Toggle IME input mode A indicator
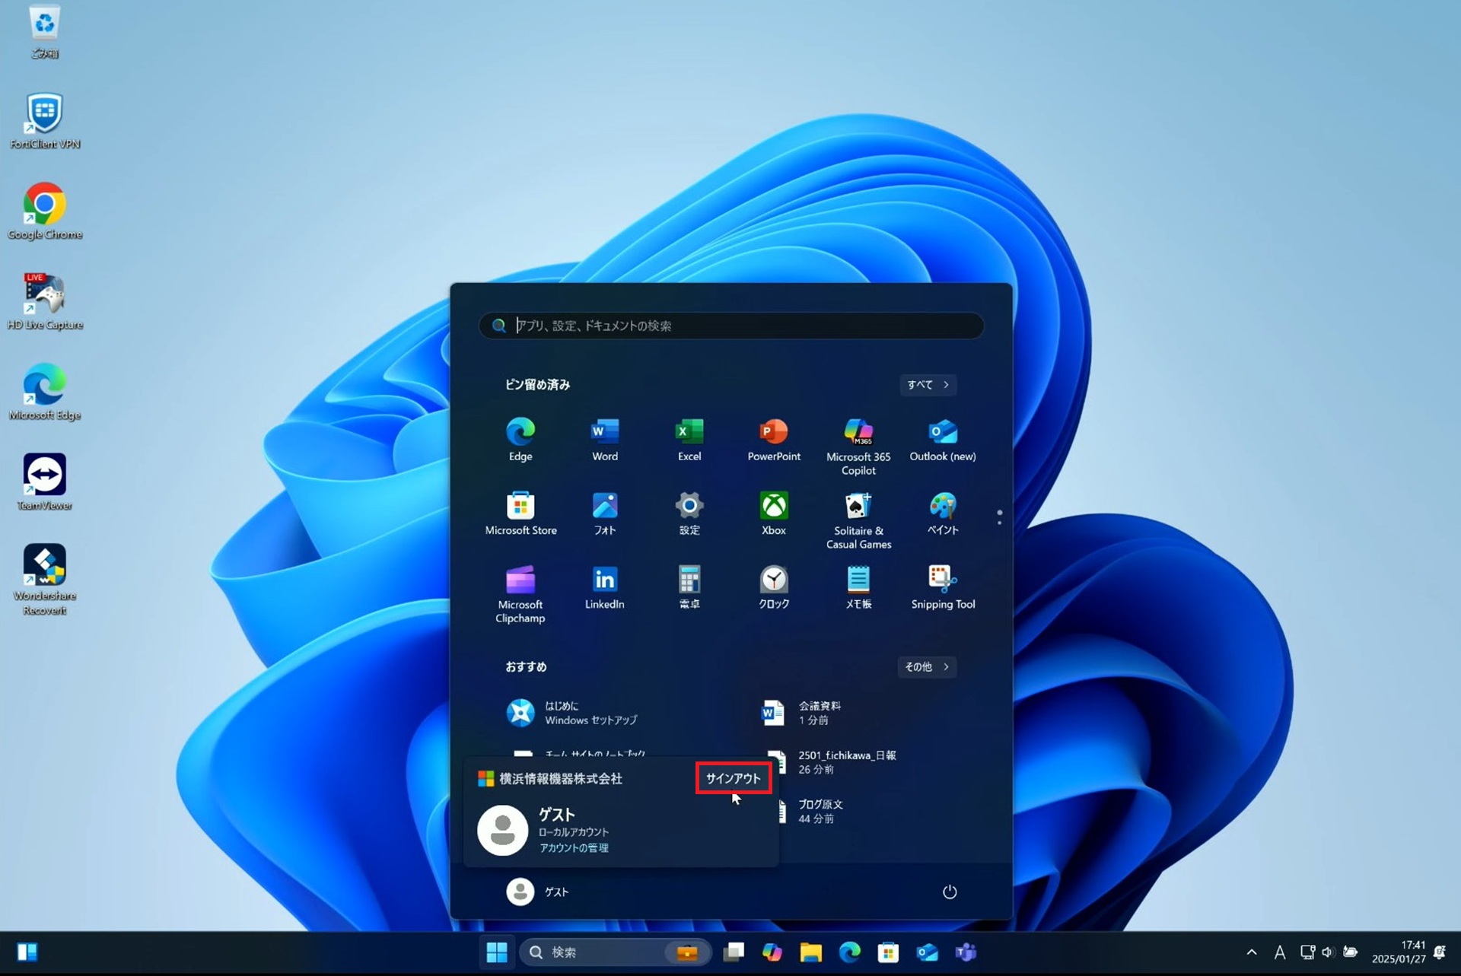 (1280, 952)
